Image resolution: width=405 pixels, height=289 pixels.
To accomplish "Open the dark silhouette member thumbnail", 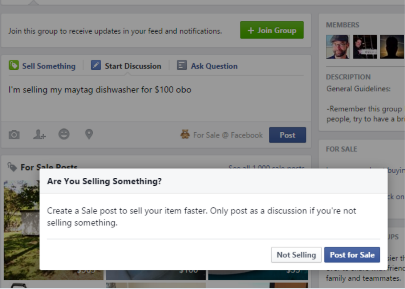I will tap(392, 47).
